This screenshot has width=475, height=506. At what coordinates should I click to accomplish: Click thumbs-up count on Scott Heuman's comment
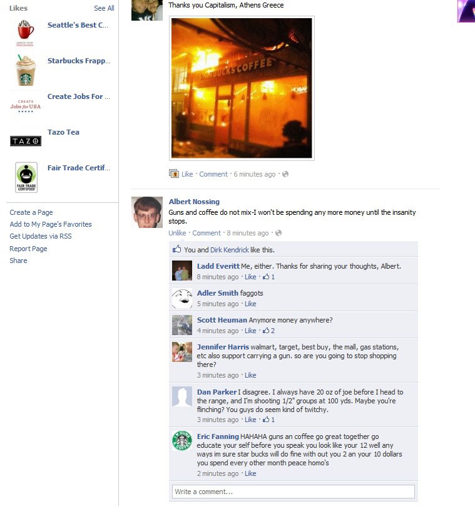[268, 331]
